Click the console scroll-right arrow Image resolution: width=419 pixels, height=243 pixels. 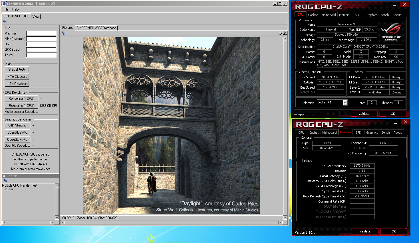(x=52, y=222)
